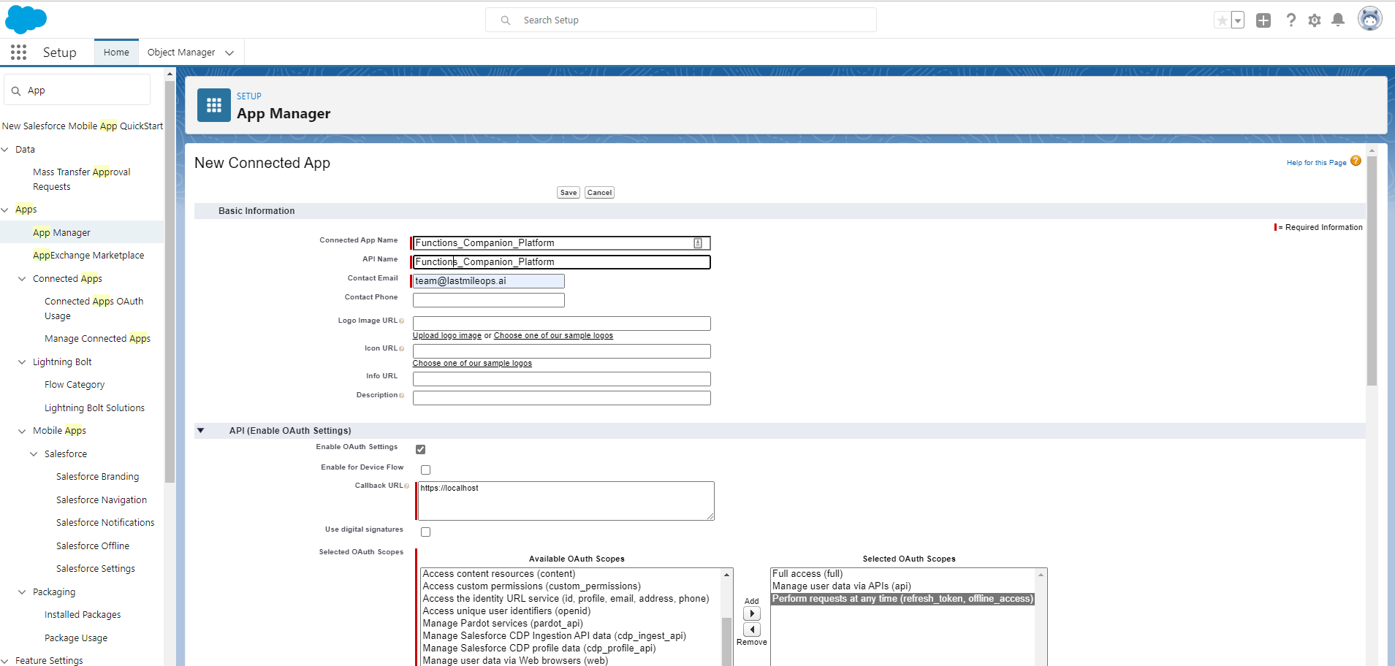Screen dimensions: 1395x666
Task: Click the Description help icon
Action: coord(401,395)
